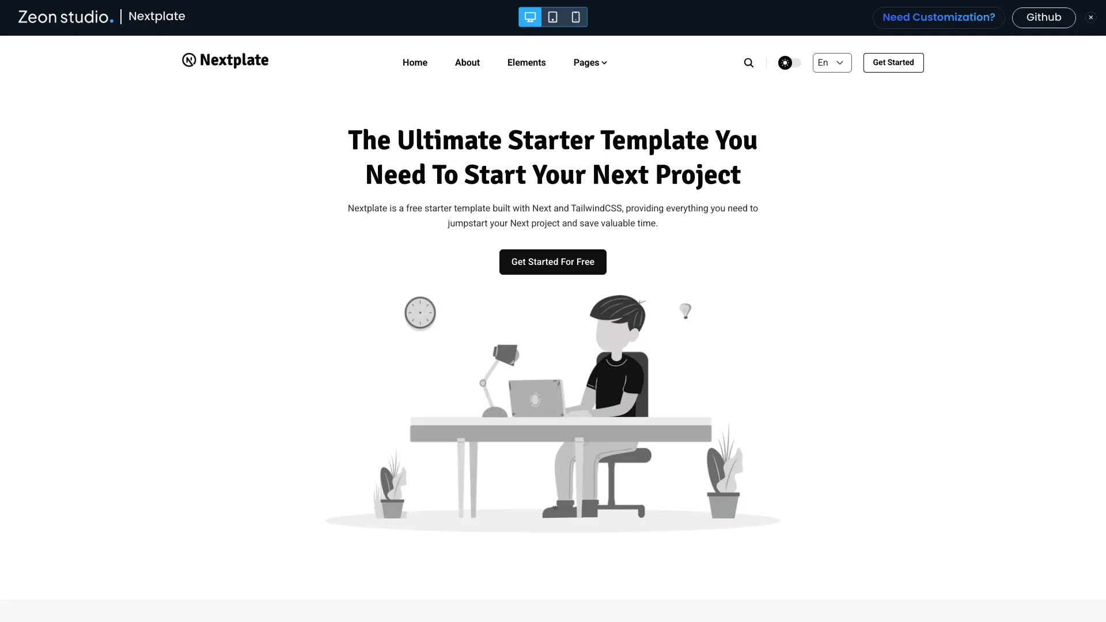Switch to mobile view mode
The image size is (1106, 622).
[x=575, y=17]
